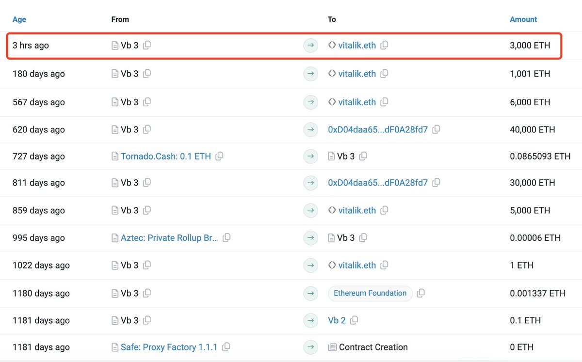Click arrow icon in 620 days ago row
The width and height of the screenshot is (582, 362).
coord(311,130)
